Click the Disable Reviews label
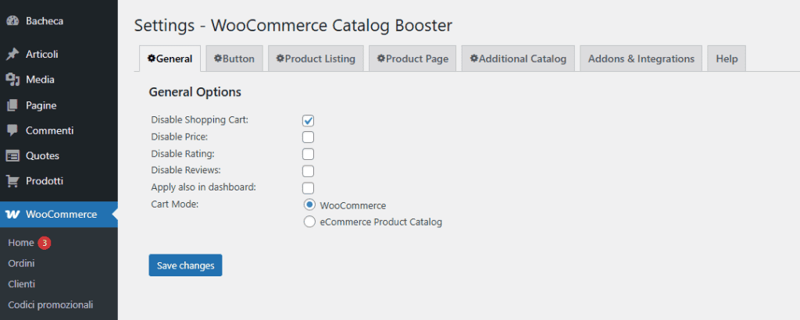800x320 pixels. [186, 170]
